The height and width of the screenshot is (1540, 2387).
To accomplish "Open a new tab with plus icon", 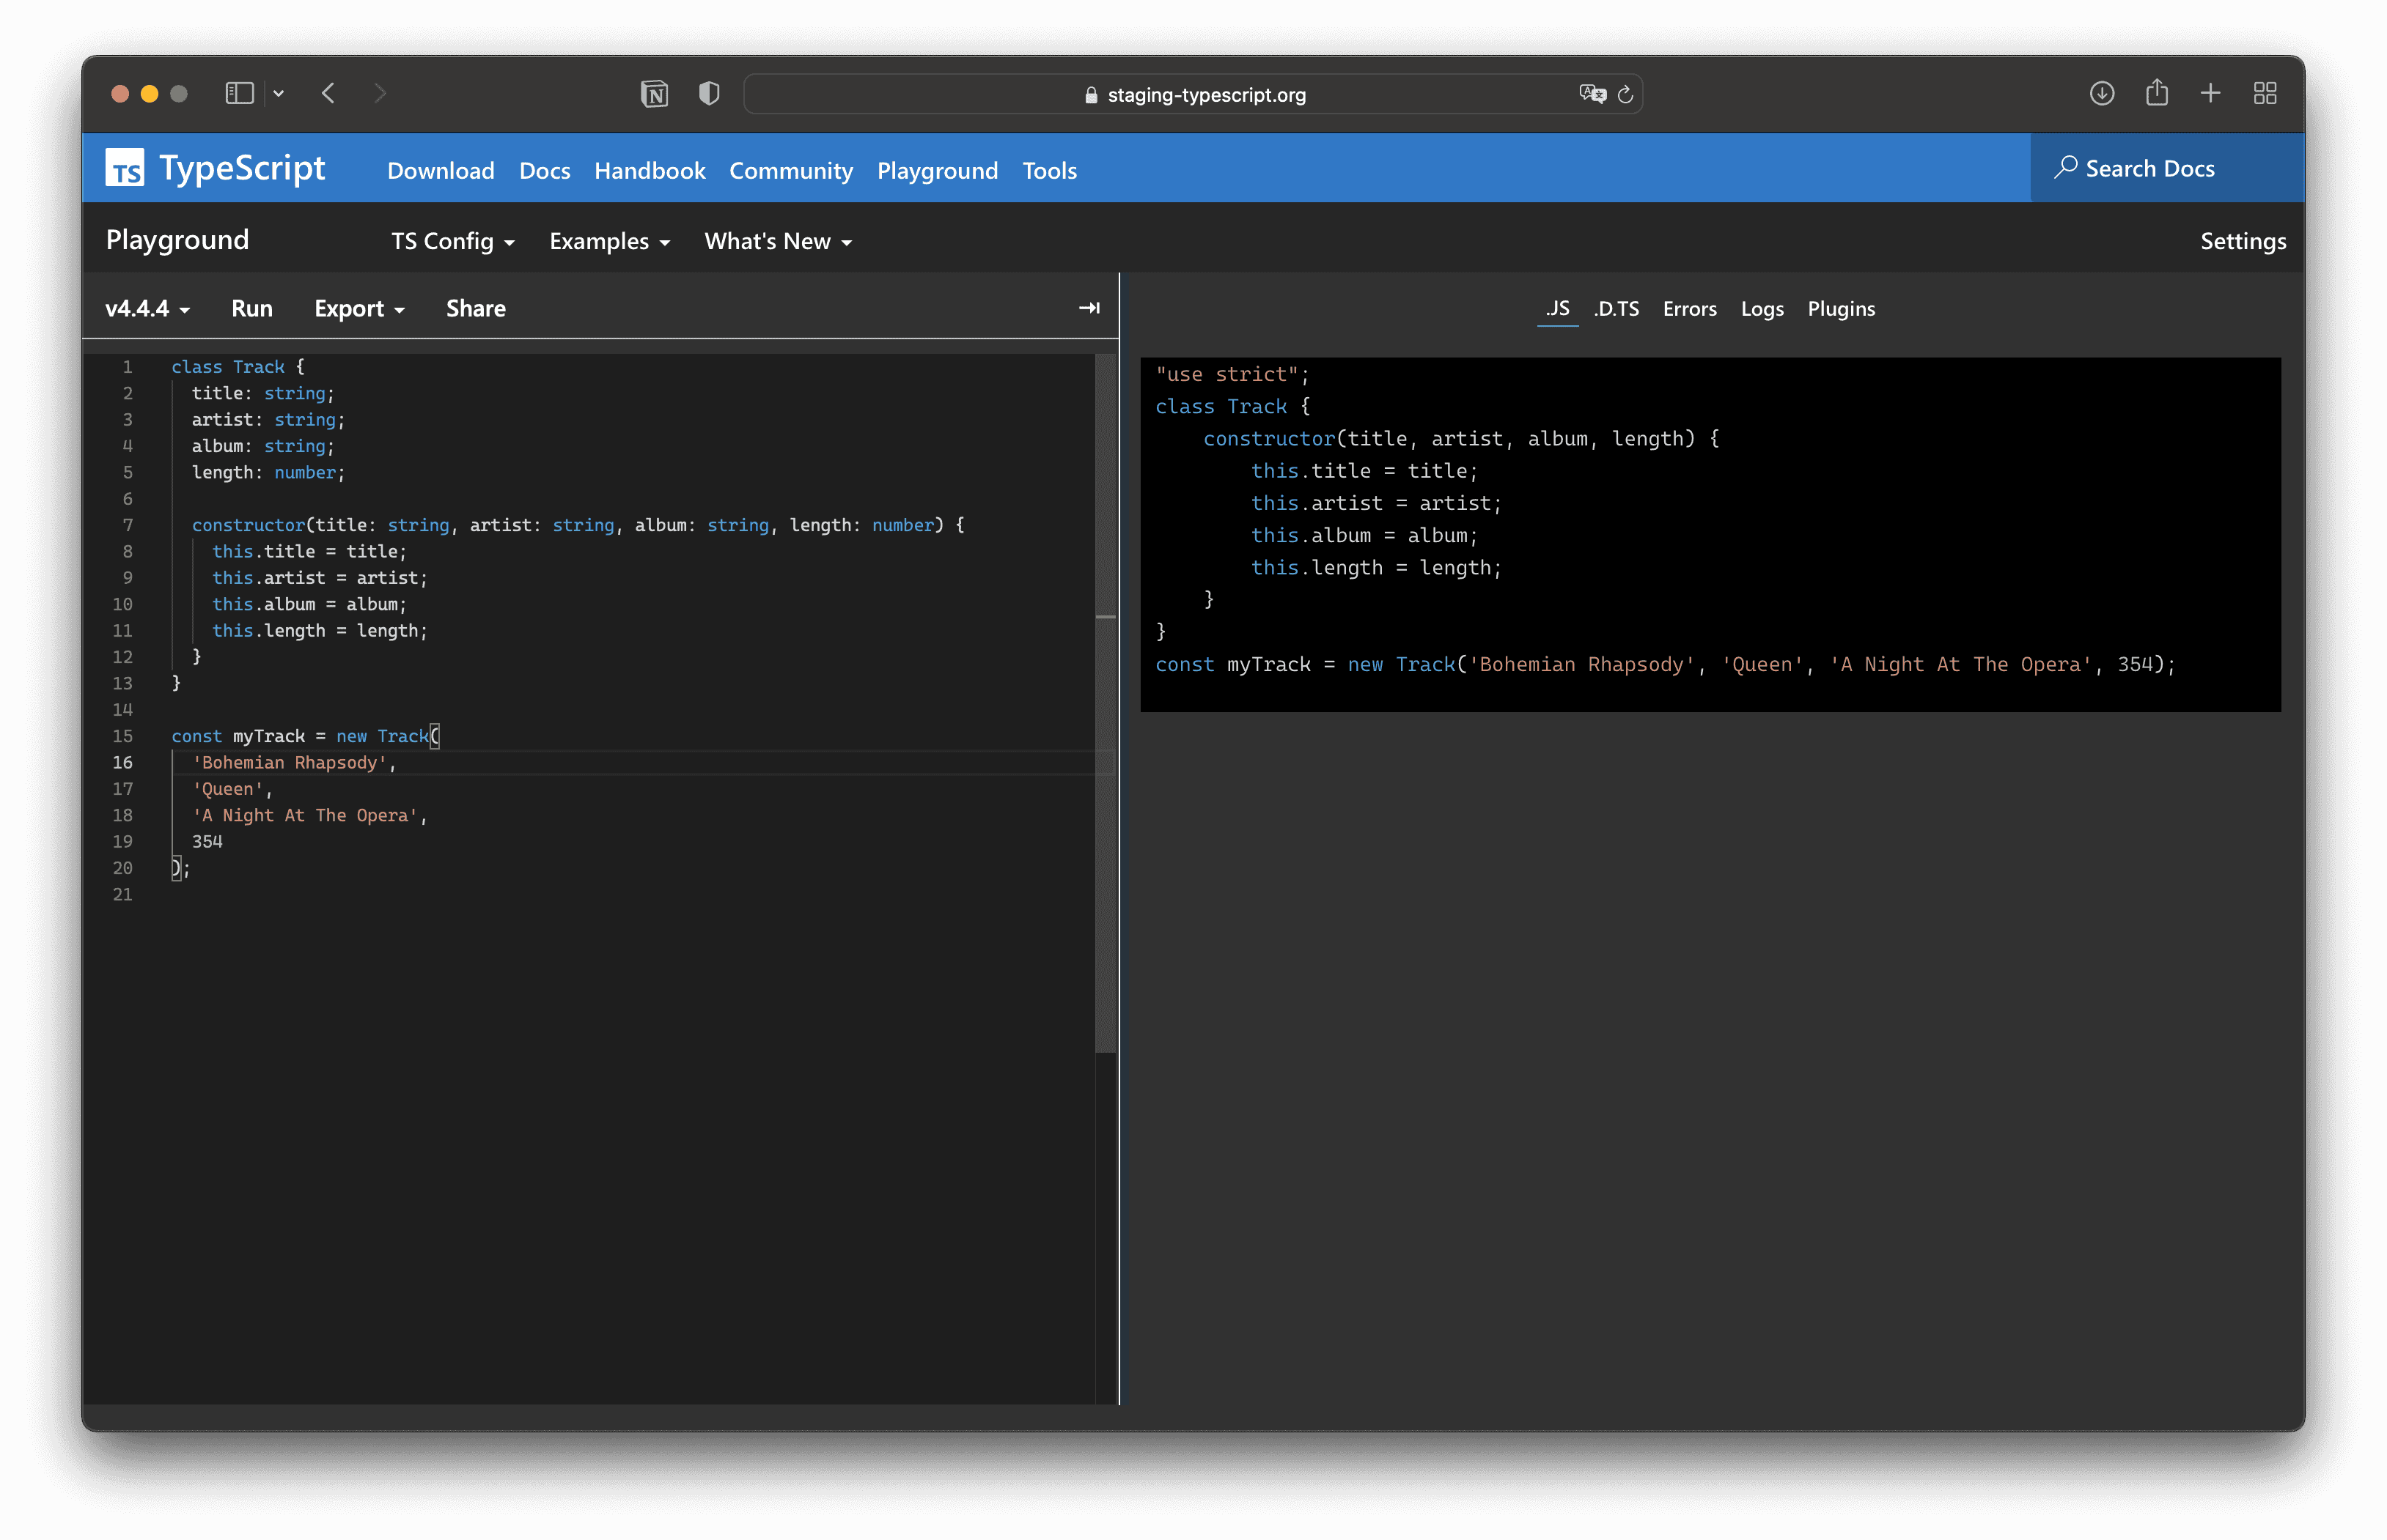I will coord(2210,94).
